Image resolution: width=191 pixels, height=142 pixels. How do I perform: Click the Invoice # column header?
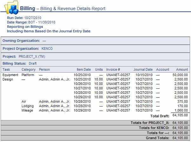113,69
